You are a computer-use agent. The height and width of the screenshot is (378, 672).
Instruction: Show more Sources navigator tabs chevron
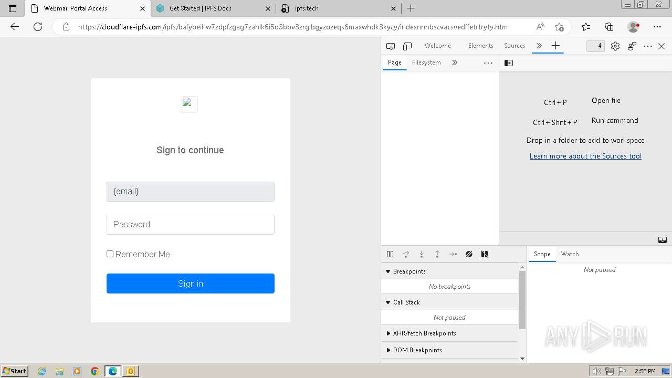[x=455, y=62]
